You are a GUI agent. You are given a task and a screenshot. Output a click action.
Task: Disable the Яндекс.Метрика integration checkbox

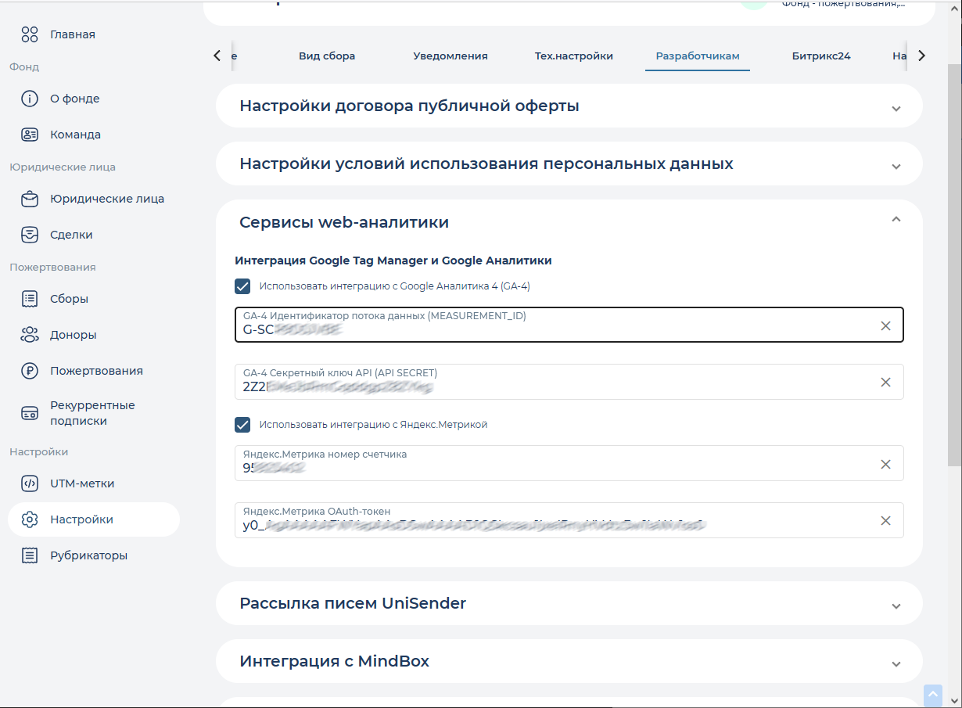242,425
